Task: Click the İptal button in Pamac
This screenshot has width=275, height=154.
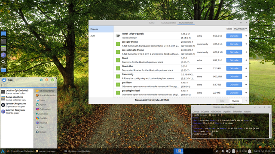Action: [222, 101]
